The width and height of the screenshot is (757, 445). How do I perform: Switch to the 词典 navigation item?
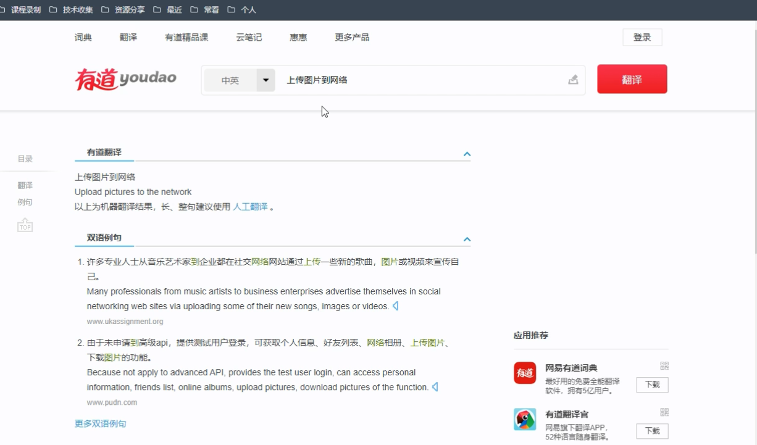[x=83, y=37]
